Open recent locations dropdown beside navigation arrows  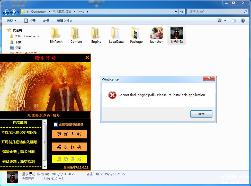coord(18,12)
